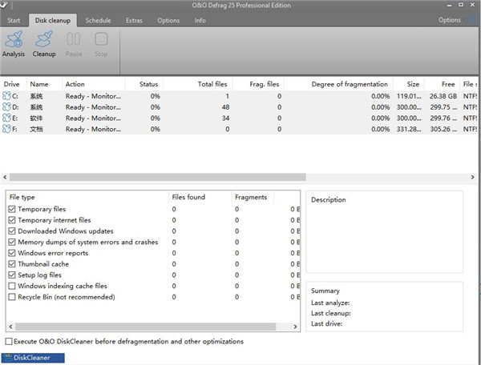
Task: Select the F: drive icon
Action: pyautogui.click(x=8, y=129)
